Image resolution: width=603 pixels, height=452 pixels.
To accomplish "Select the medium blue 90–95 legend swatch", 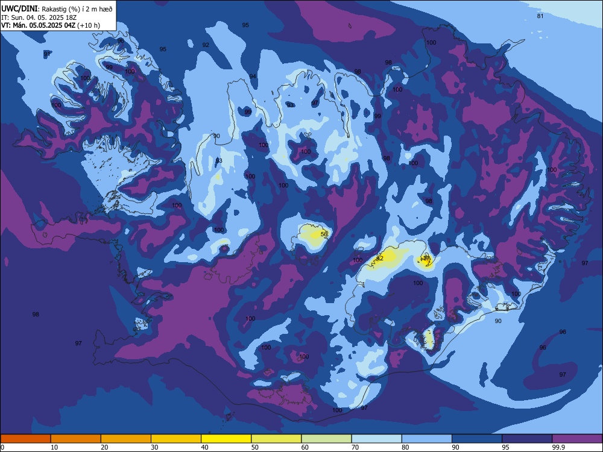I will (477, 439).
